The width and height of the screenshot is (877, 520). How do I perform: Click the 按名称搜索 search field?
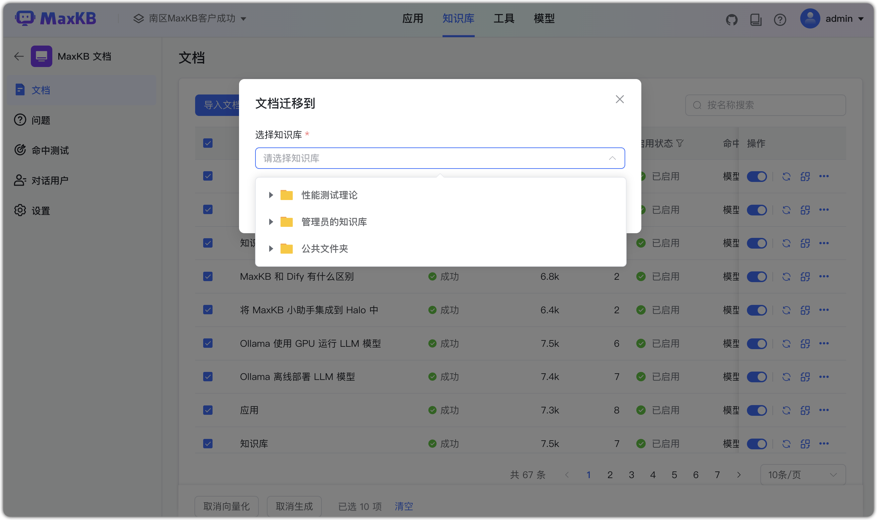point(765,105)
